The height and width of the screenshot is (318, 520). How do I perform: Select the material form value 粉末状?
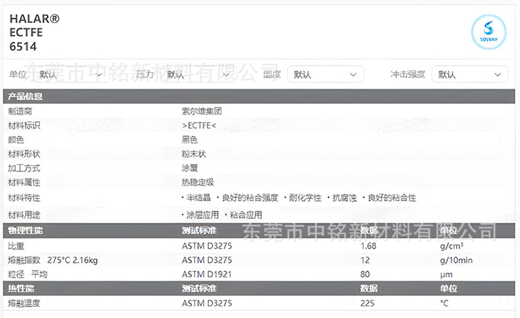tap(193, 154)
